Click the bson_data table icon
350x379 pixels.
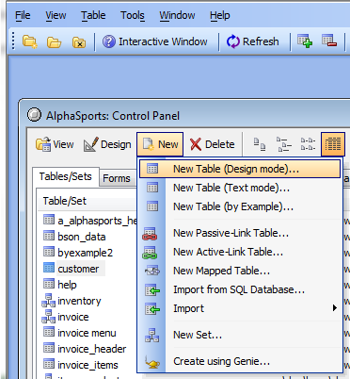click(x=49, y=236)
